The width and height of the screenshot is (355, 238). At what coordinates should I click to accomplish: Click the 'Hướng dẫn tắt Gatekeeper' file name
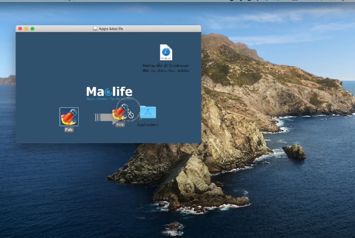[x=166, y=68]
